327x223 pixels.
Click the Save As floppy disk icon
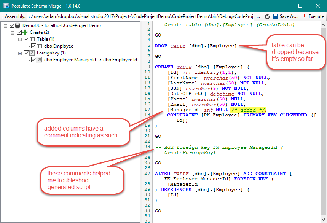click(276, 16)
